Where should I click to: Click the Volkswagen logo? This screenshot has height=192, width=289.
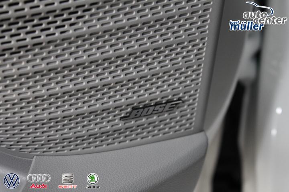click(12, 181)
